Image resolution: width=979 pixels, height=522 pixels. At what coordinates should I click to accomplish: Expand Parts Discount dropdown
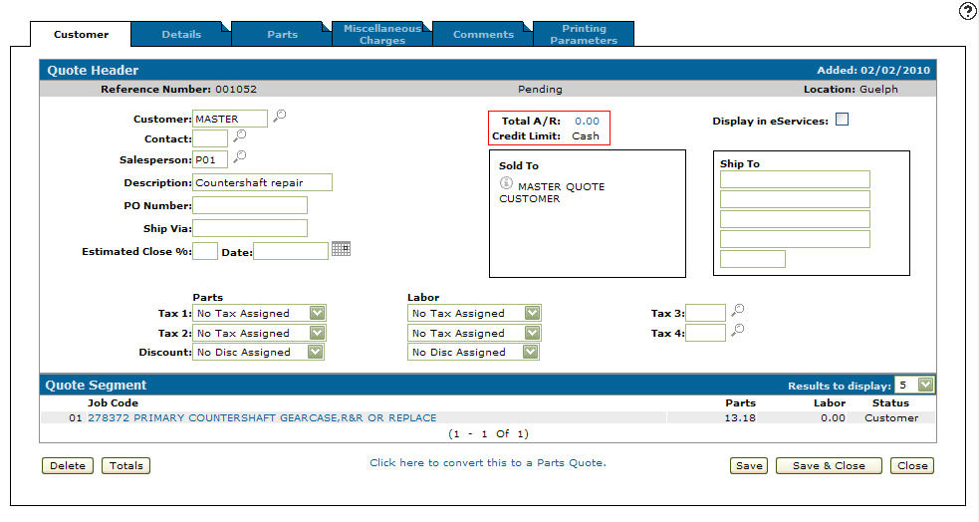[x=259, y=353]
